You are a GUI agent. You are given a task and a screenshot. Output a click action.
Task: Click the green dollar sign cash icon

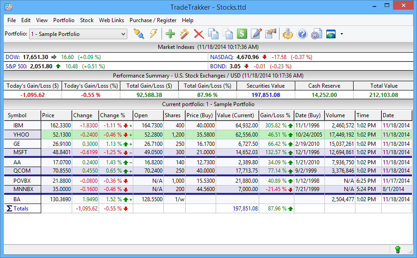click(x=242, y=34)
